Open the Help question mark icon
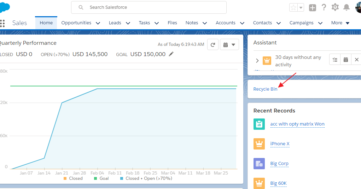The height and width of the screenshot is (189, 361). point(324,7)
